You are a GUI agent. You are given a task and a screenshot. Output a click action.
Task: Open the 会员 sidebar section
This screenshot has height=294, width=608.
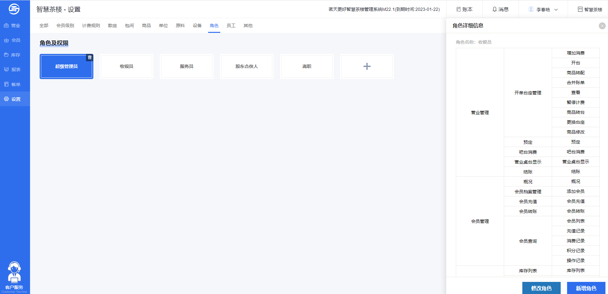pyautogui.click(x=12, y=40)
